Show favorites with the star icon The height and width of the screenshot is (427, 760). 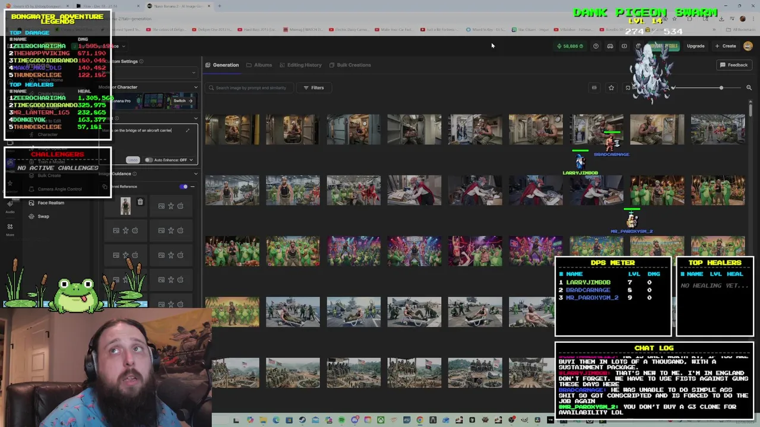pyautogui.click(x=611, y=88)
